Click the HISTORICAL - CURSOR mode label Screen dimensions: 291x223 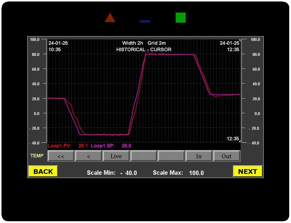click(x=144, y=49)
